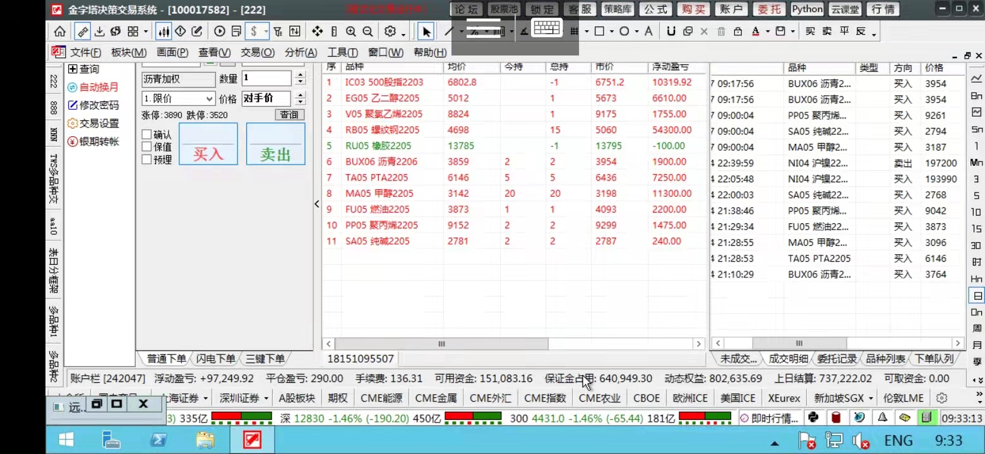Switch to 委托记录 tab

point(837,359)
